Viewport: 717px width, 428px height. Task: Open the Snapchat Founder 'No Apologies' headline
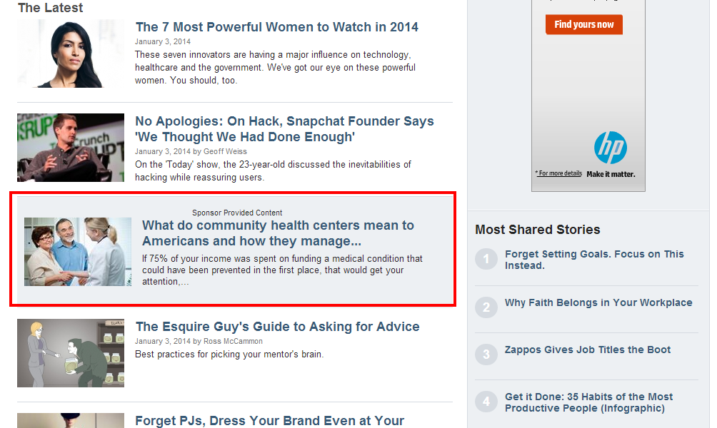coord(284,129)
